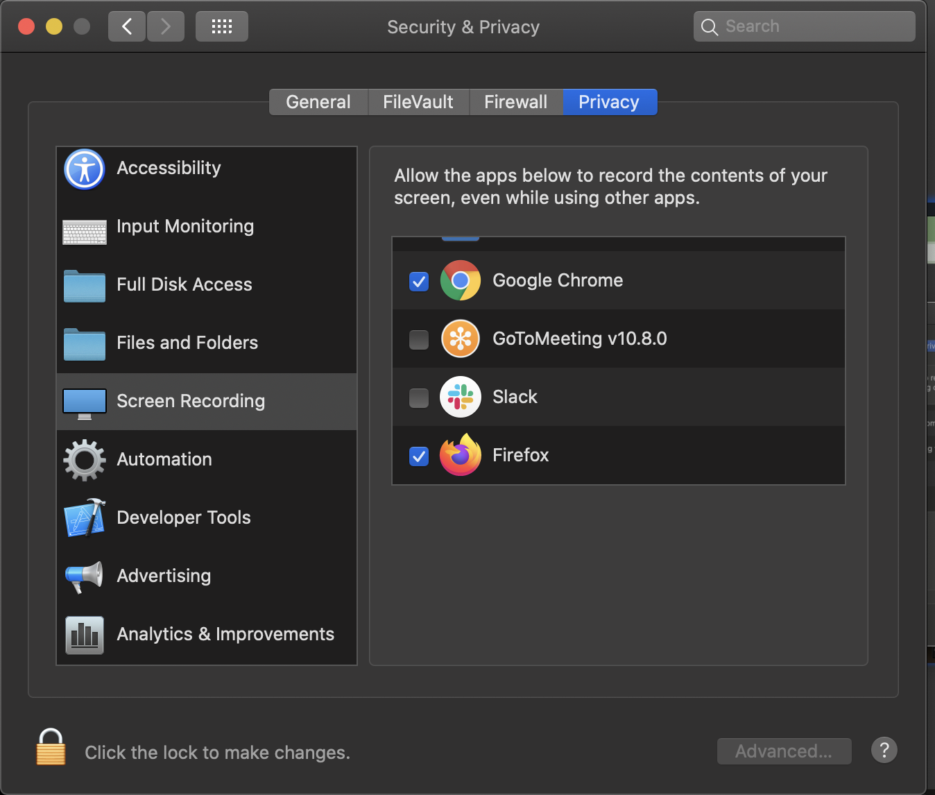This screenshot has width=935, height=795.
Task: Open the FileVault tab
Action: click(418, 101)
